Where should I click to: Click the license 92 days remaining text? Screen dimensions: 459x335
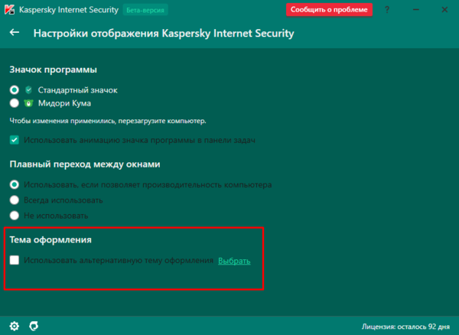pos(405,327)
